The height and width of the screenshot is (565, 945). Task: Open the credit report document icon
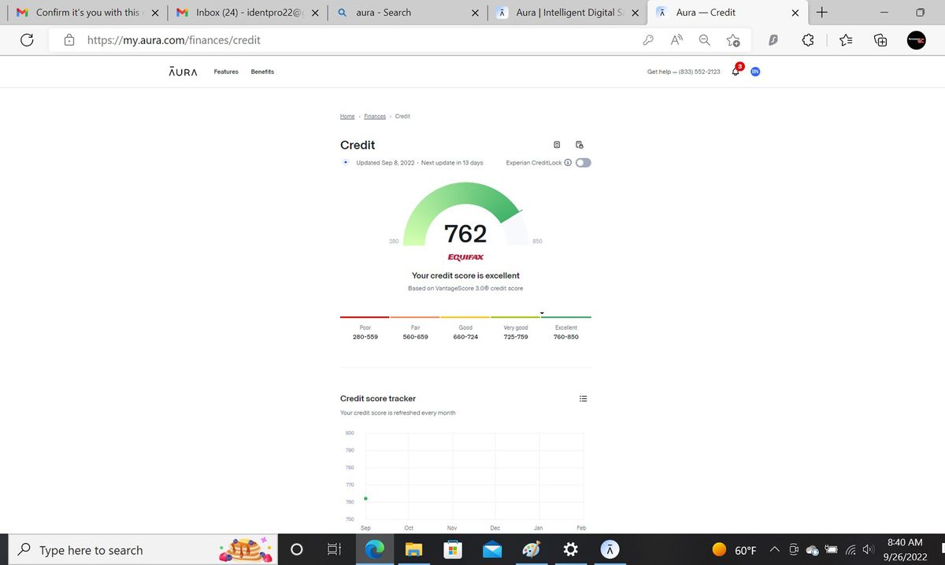click(557, 145)
